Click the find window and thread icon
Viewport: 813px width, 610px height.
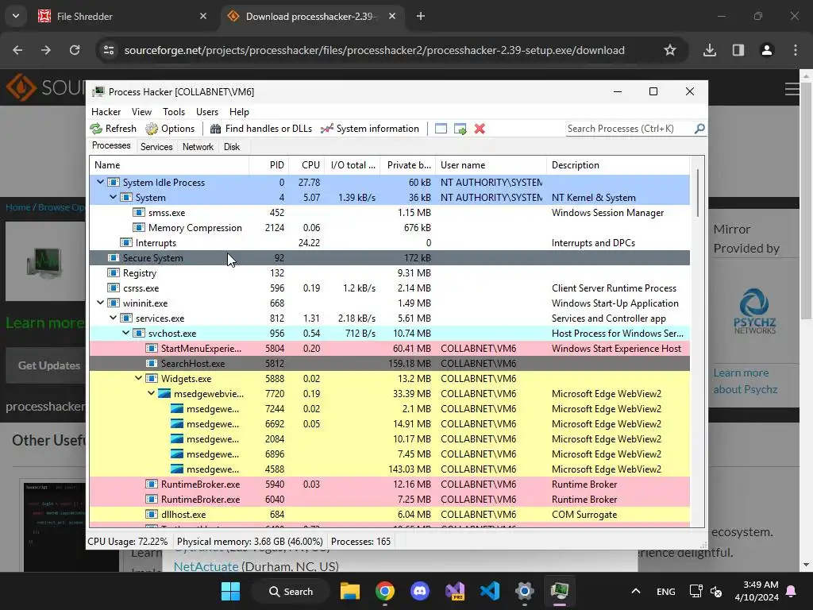coord(460,129)
